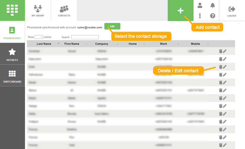The width and height of the screenshot is (245, 149).
Task: Click trash icon in the second contact row
Action: (220, 59)
